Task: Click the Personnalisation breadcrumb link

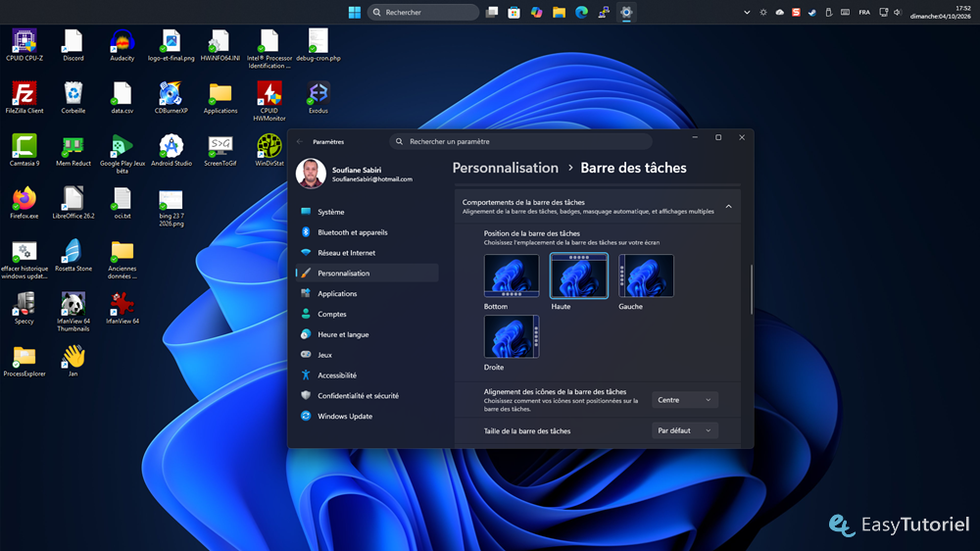Action: (505, 168)
